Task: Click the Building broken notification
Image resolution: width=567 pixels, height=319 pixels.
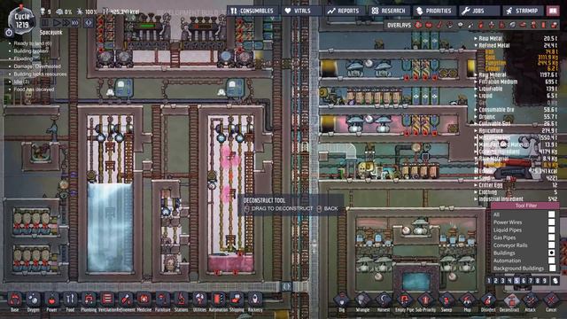Action: coord(31,51)
